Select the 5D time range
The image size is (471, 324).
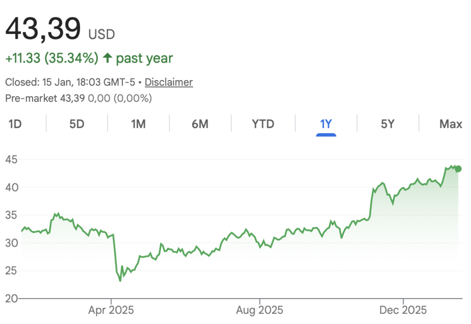point(77,124)
